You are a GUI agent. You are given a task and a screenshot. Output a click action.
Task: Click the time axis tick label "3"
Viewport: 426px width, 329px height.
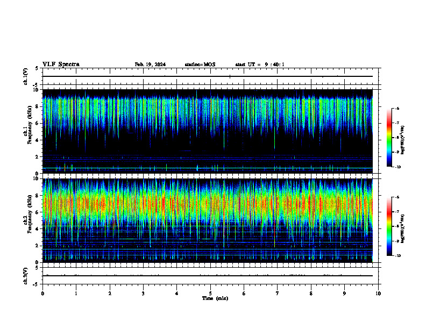coord(143,294)
